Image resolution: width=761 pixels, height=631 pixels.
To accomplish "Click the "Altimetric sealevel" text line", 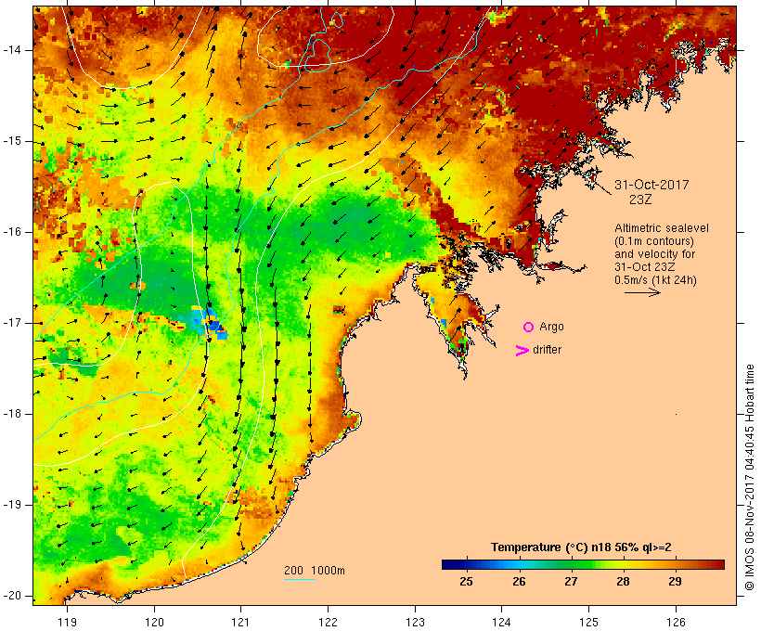I will 662,228.
